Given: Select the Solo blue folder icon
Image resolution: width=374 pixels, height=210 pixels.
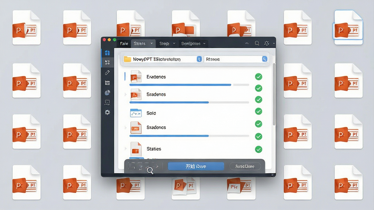Looking at the screenshot, I should (136, 113).
